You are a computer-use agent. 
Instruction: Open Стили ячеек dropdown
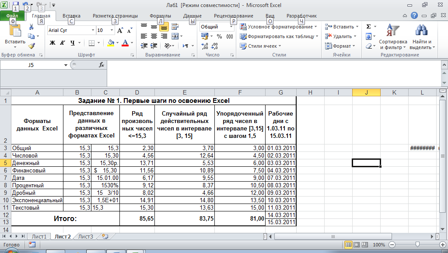(261, 46)
